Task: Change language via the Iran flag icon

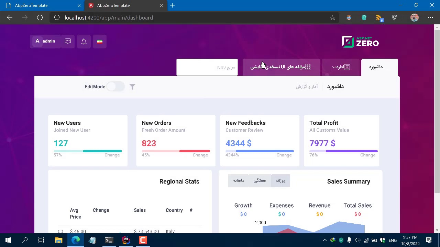Action: pyautogui.click(x=100, y=41)
